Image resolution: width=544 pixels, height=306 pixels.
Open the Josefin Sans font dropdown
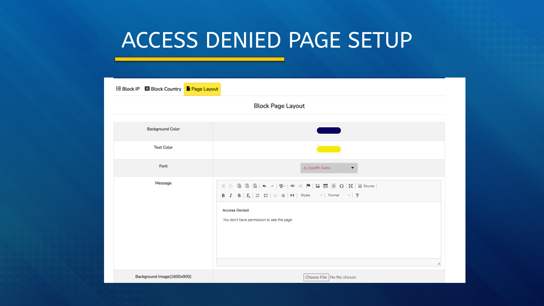click(x=328, y=168)
